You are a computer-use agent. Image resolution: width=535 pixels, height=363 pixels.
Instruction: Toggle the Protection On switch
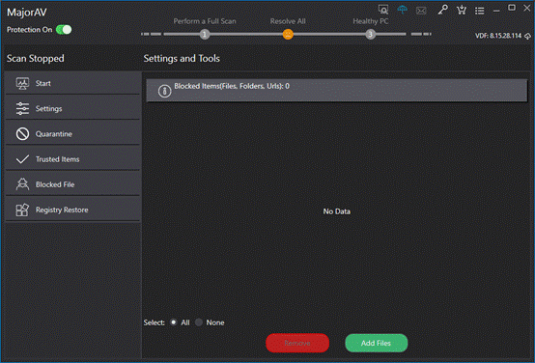pyautogui.click(x=64, y=30)
